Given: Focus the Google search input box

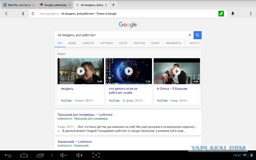Looking at the screenshot, I should 121,35.
